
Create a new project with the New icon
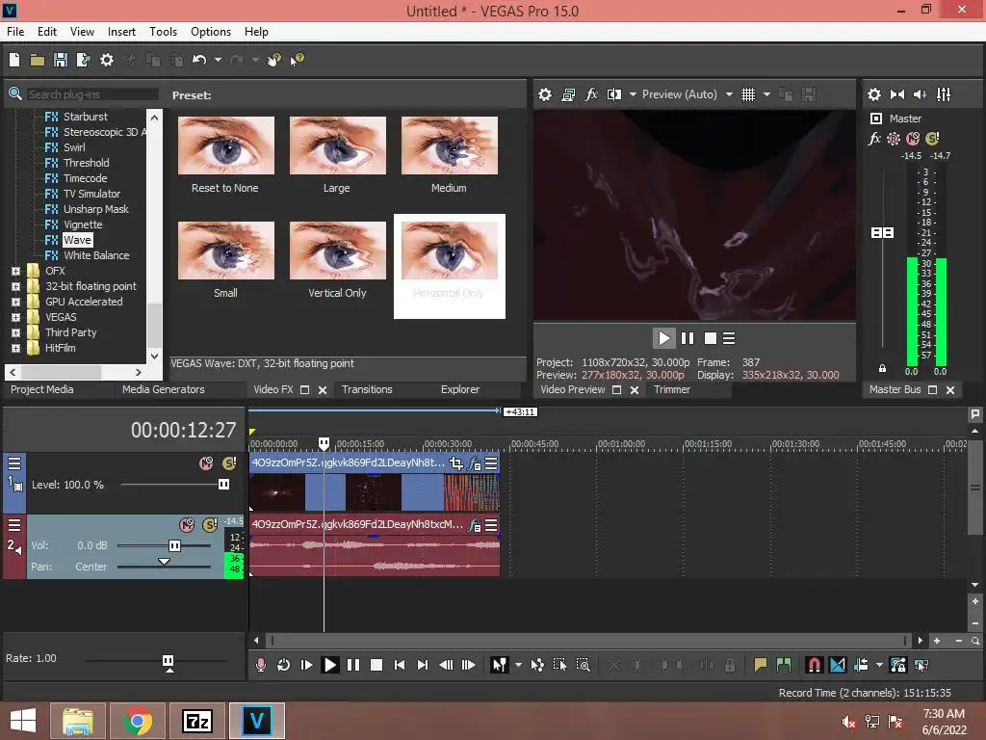click(14, 60)
